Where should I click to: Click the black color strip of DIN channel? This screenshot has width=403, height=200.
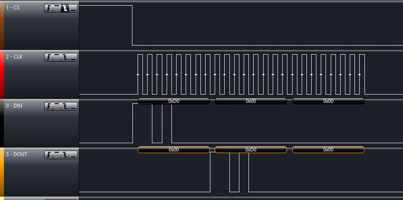coord(2,123)
